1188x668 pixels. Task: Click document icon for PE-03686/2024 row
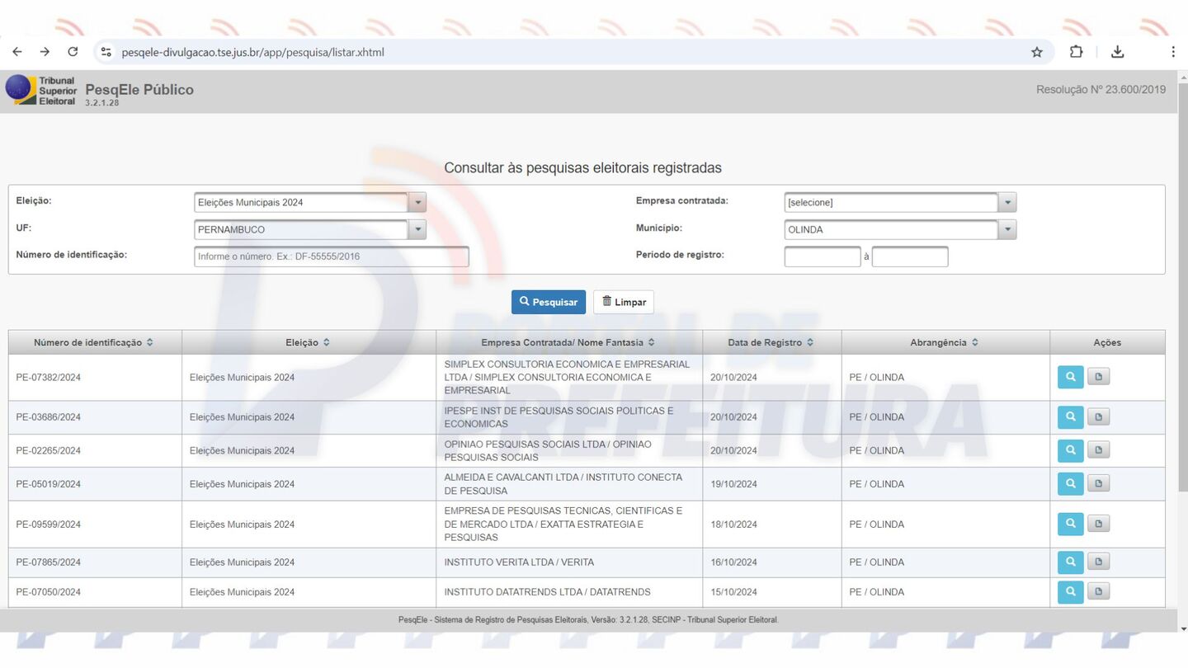(x=1098, y=417)
